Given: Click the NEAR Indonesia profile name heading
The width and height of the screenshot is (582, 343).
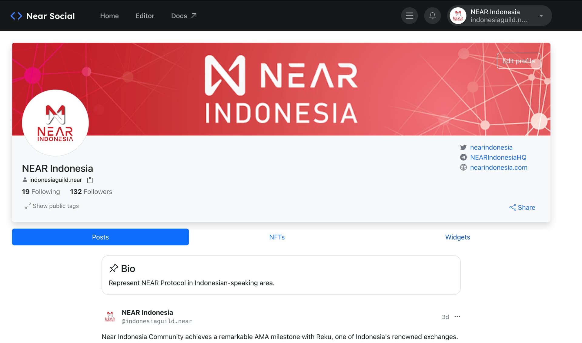Looking at the screenshot, I should 57,168.
